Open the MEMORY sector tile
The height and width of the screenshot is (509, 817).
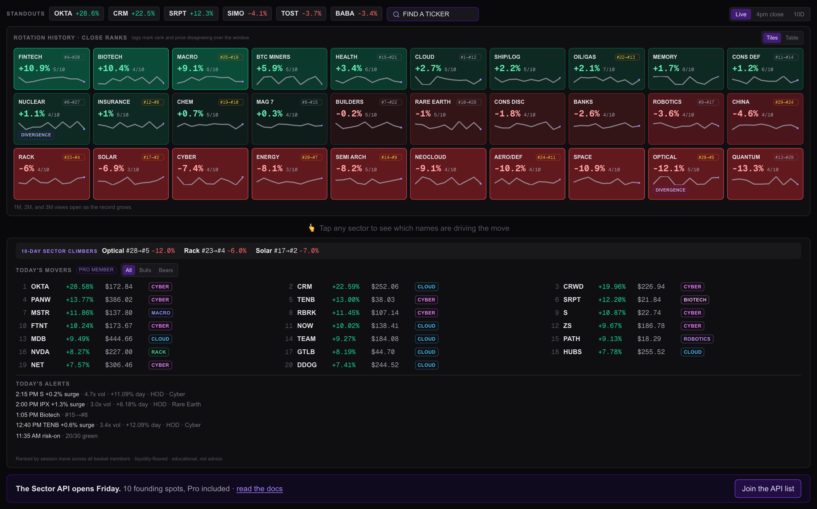(x=686, y=69)
